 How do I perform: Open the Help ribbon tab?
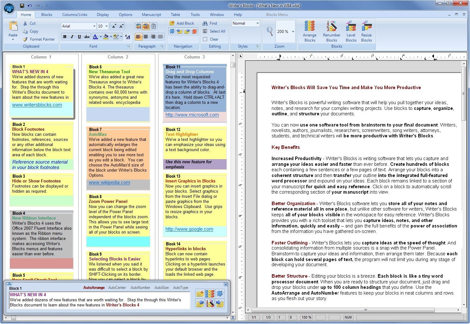238,15
